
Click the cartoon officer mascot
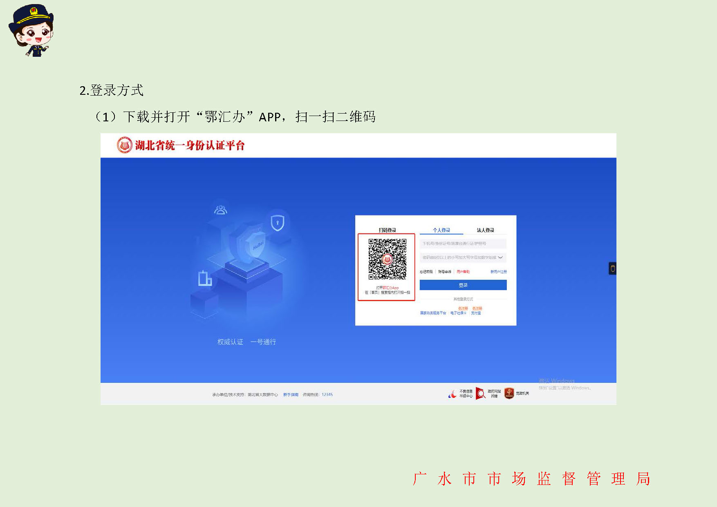[31, 31]
